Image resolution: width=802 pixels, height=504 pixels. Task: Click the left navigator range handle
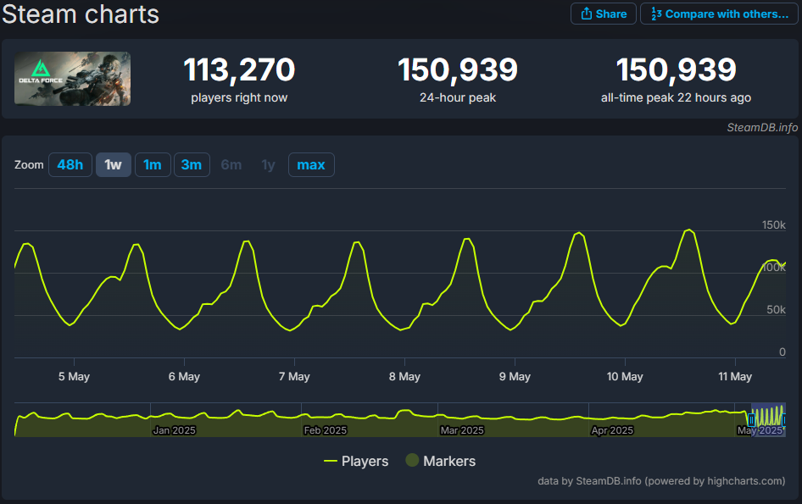pos(751,420)
